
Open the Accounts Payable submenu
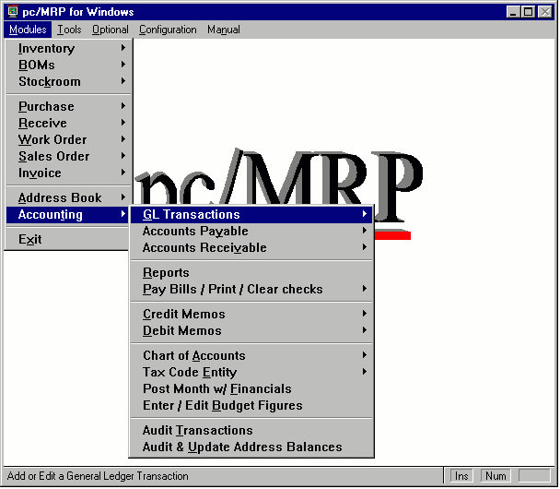[251, 231]
